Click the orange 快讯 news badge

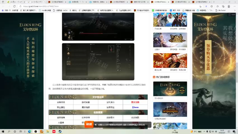(x=89, y=124)
